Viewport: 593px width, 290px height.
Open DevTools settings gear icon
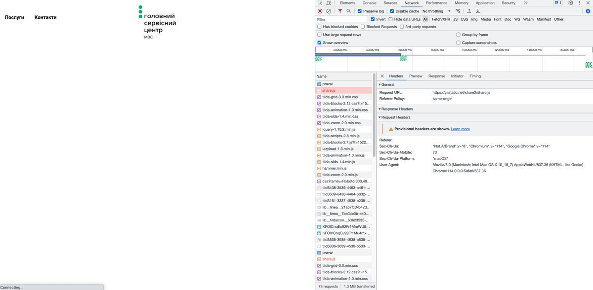(570, 3)
